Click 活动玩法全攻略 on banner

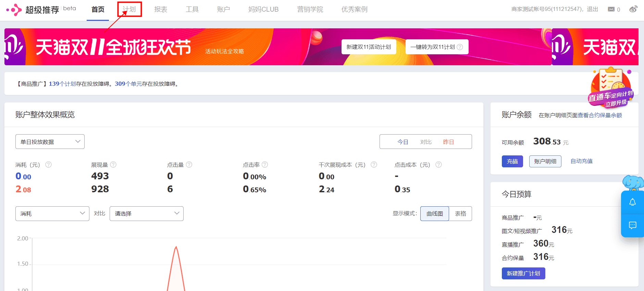point(225,51)
